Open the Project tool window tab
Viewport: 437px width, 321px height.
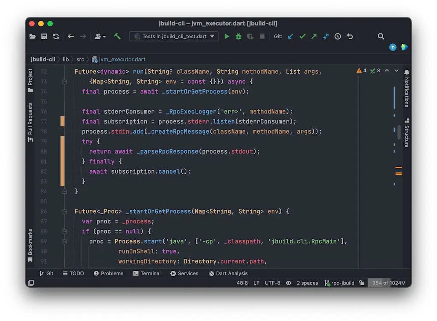click(x=30, y=80)
